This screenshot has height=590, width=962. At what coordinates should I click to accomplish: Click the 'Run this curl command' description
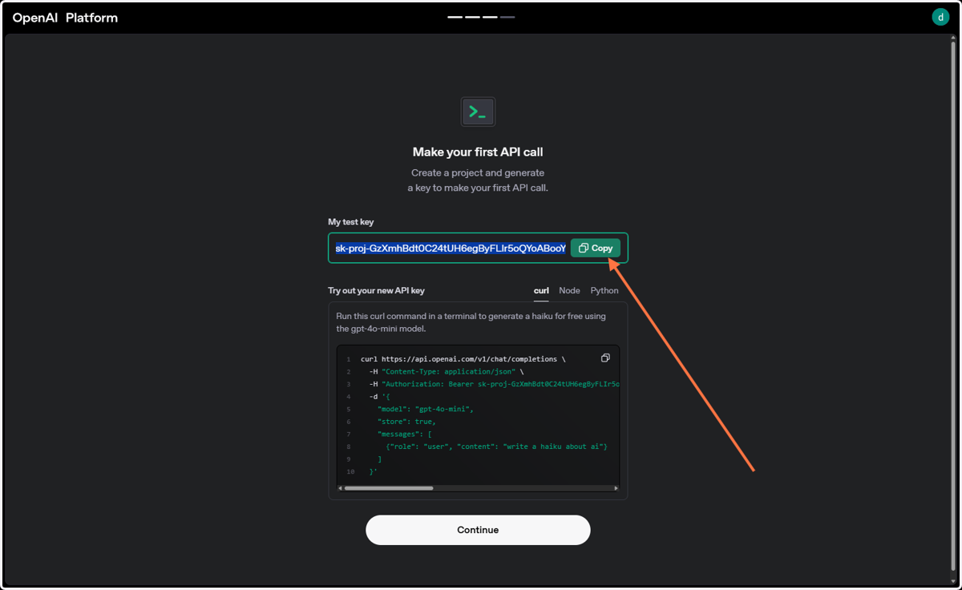point(471,322)
